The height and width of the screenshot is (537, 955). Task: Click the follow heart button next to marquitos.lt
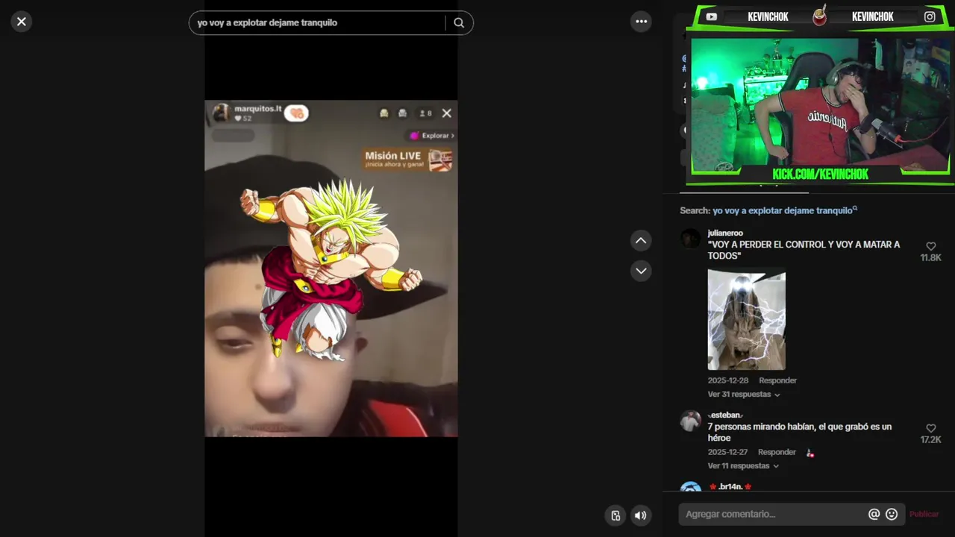click(x=297, y=113)
